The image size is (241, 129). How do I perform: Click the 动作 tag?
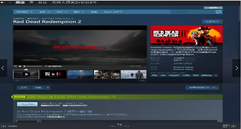click(163, 76)
